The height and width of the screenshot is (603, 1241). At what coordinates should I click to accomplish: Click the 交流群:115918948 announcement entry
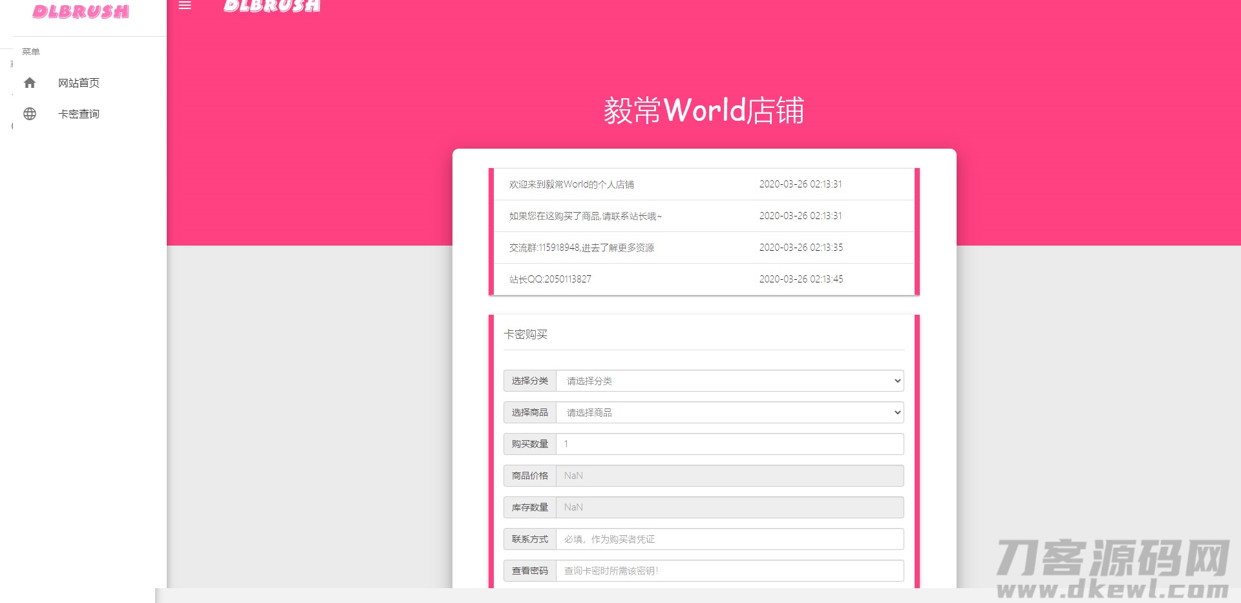(703, 248)
